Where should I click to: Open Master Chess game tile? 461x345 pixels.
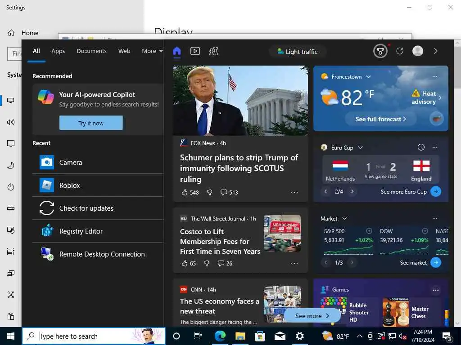tap(410, 312)
